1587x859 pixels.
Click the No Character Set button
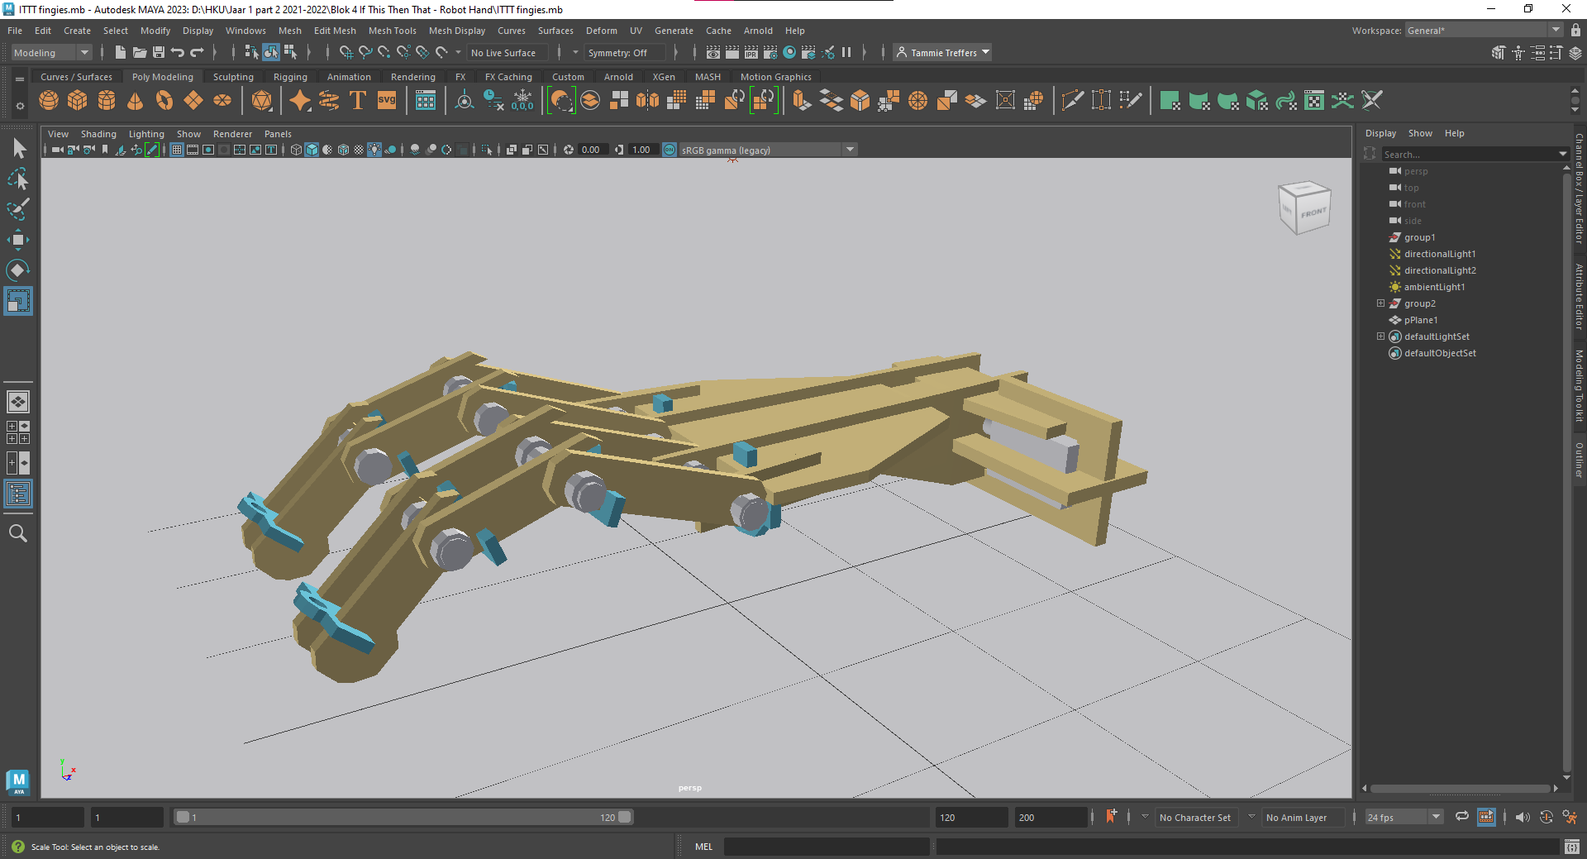tap(1196, 817)
